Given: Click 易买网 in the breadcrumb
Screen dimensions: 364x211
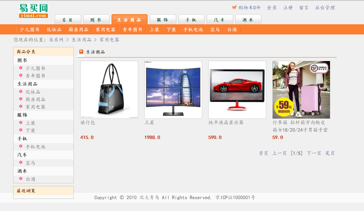Looking at the screenshot, I should point(56,40).
